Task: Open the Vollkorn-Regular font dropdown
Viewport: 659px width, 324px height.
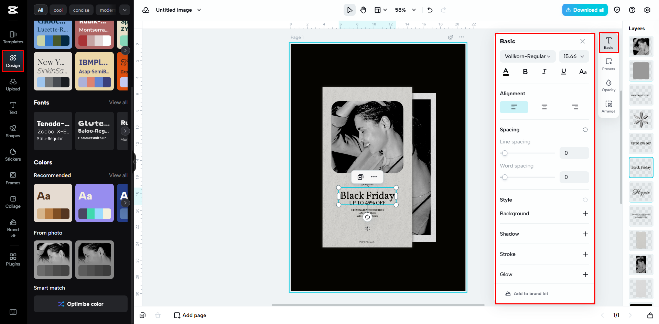Action: click(528, 56)
